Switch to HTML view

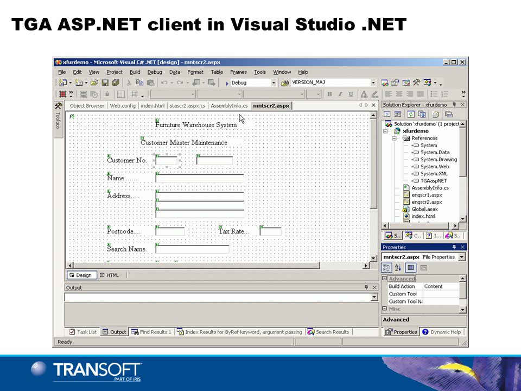(109, 275)
